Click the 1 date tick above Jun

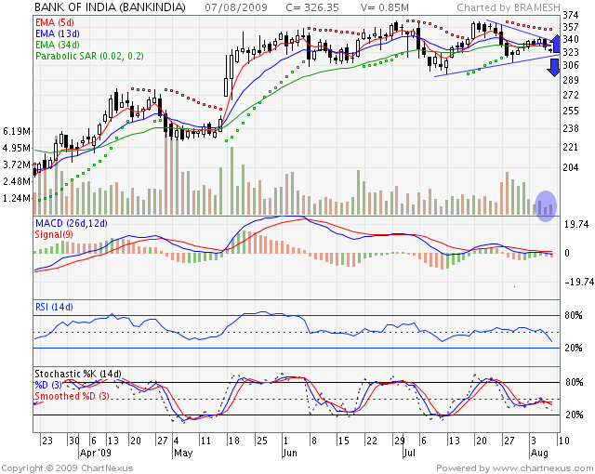[x=285, y=441]
